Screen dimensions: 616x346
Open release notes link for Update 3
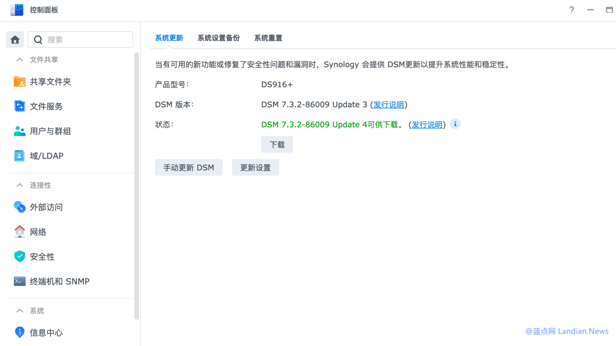pyautogui.click(x=389, y=105)
